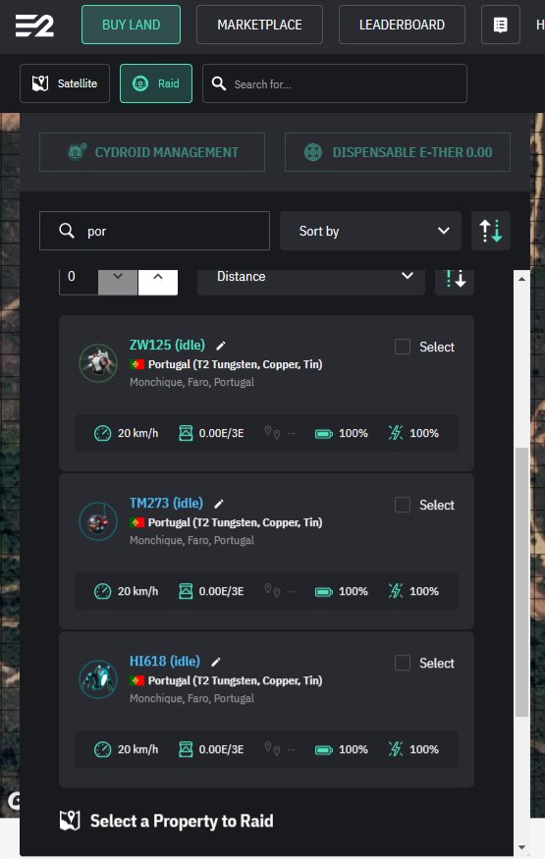Click the battery icon for ZW125
The width and height of the screenshot is (545, 859).
click(324, 433)
